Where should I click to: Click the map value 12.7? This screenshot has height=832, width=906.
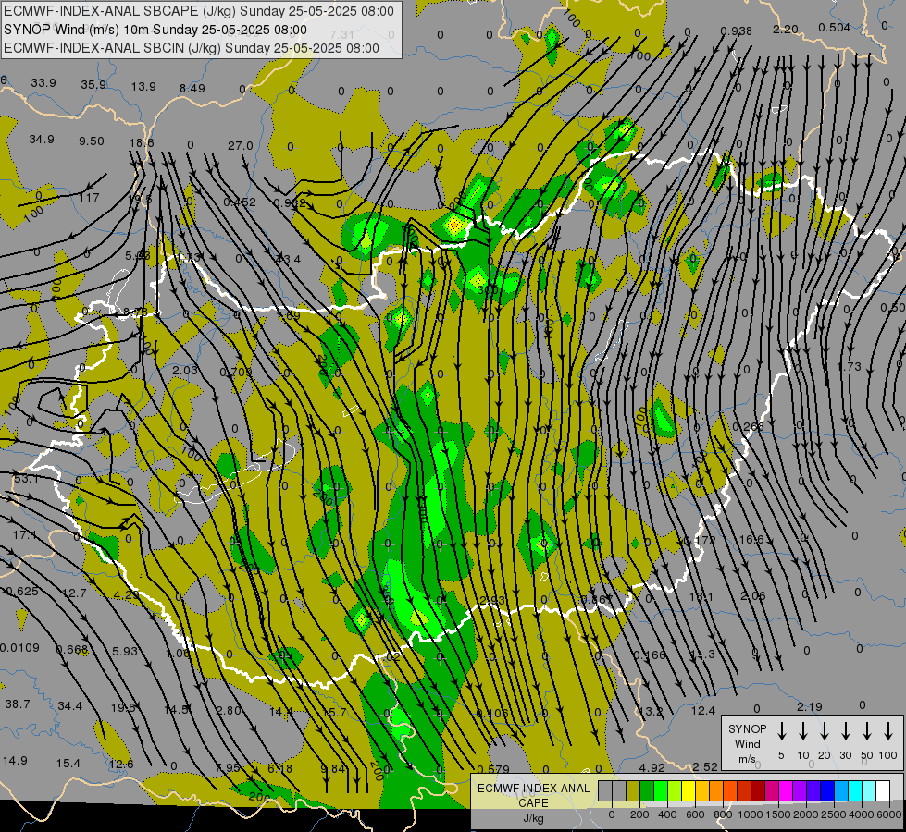coord(74,593)
